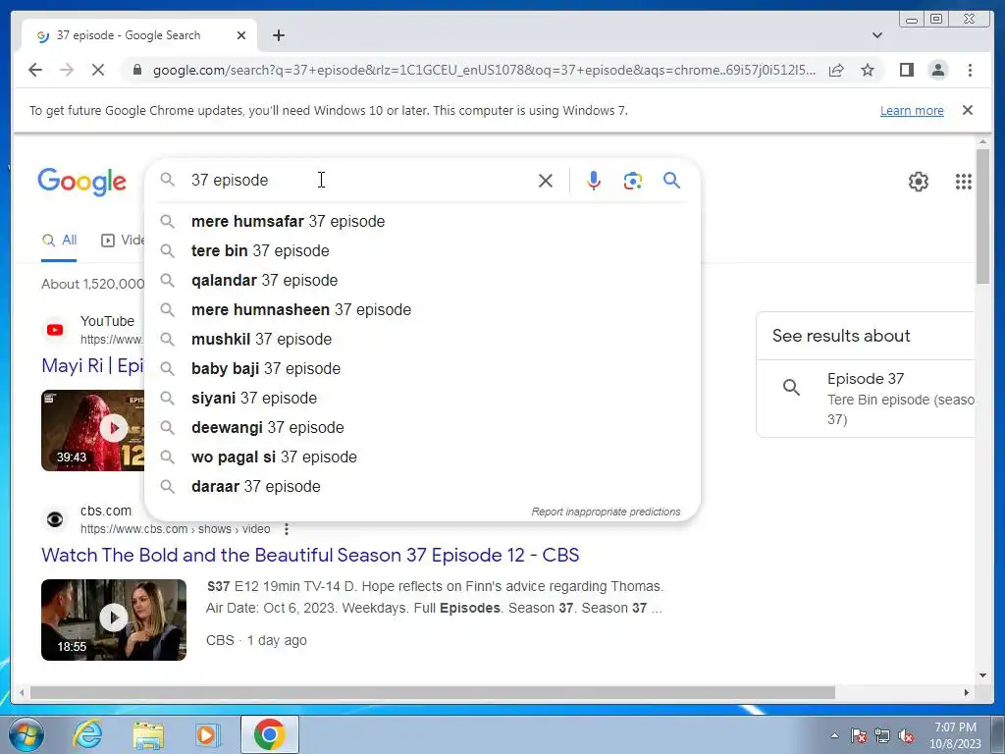Submit the search with the blue magnifier
This screenshot has width=1005, height=754.
671,181
